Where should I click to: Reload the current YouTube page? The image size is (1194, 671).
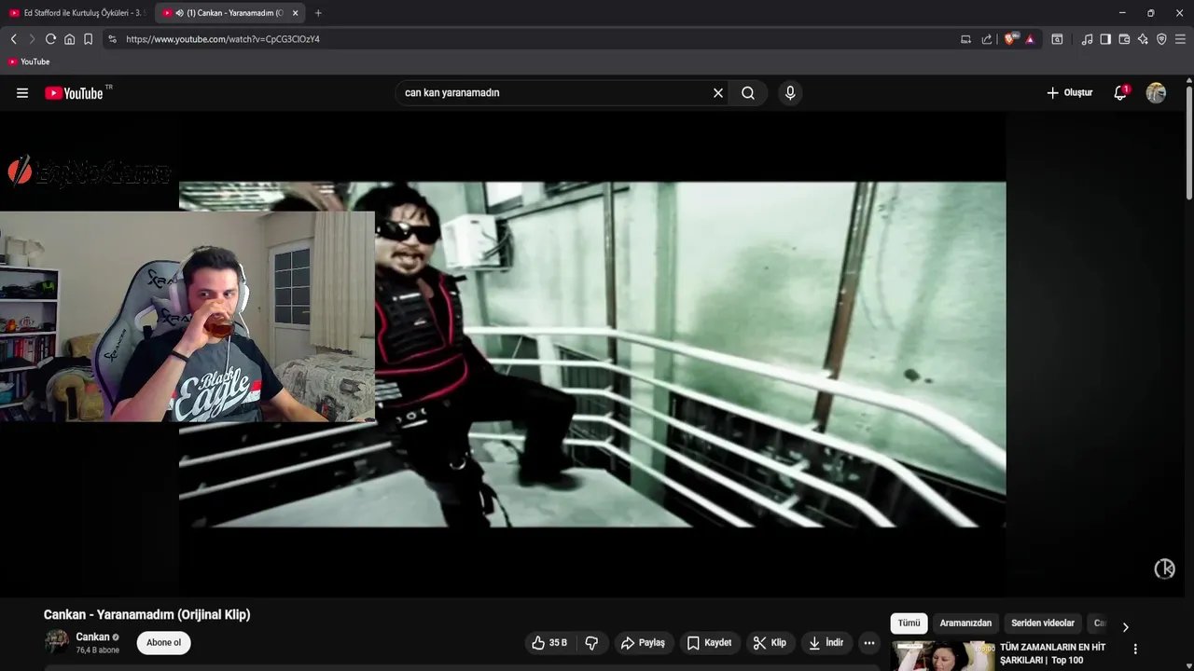[x=50, y=39]
